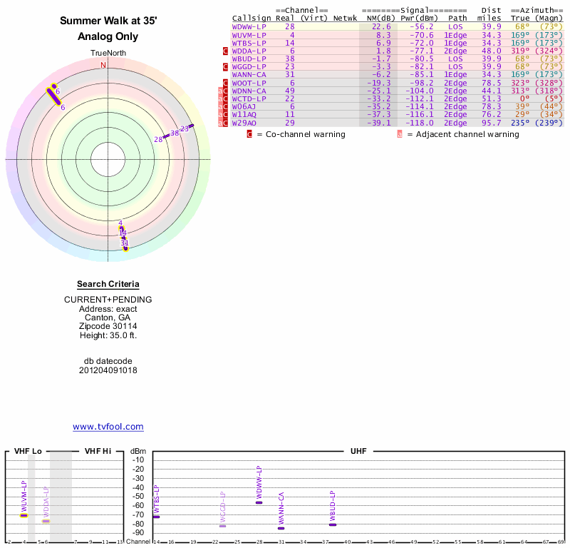Click WDWW-LP signal bar in UHF chart
The image size is (570, 548).
[259, 502]
